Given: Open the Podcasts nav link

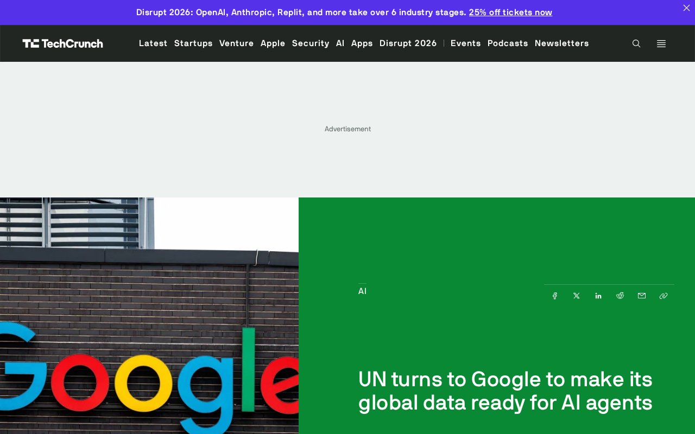Looking at the screenshot, I should [508, 43].
